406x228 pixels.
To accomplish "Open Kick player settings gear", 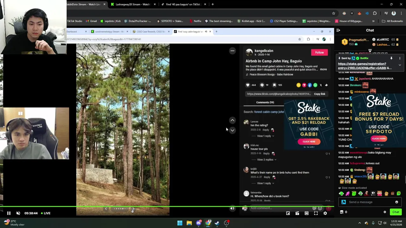I will pos(325,213).
